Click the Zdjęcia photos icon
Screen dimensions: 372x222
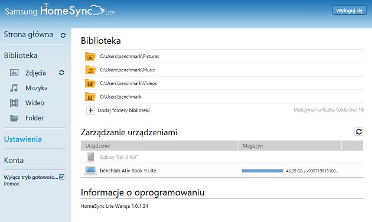(14, 73)
